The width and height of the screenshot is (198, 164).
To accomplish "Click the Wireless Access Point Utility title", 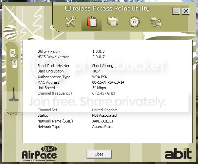I will click(107, 9).
